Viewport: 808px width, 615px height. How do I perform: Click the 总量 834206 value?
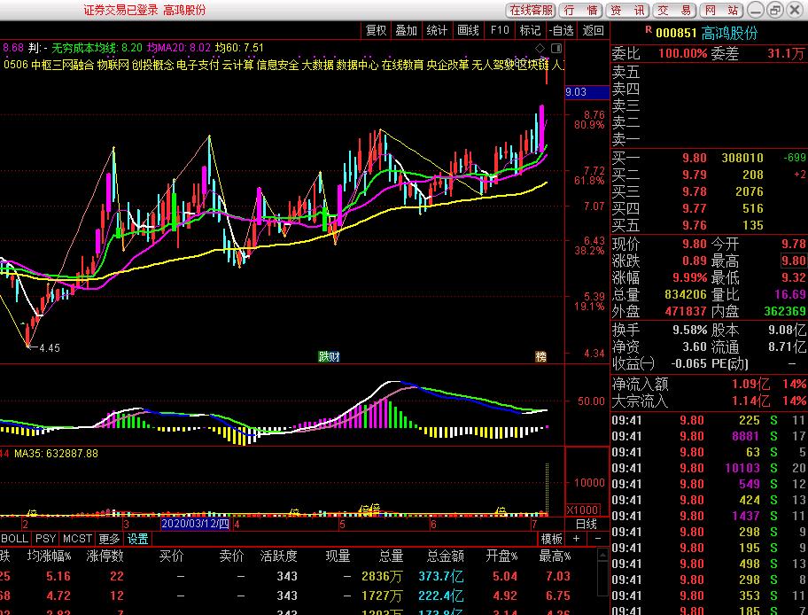(x=686, y=295)
